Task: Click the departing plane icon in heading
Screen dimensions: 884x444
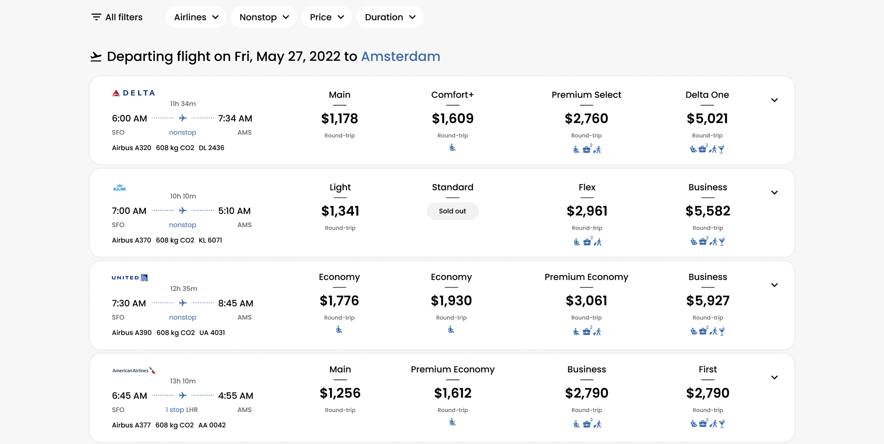Action: pyautogui.click(x=96, y=57)
